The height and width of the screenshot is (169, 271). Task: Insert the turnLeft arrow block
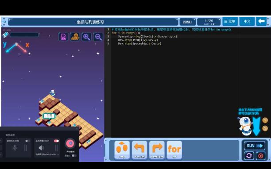pos(139,150)
